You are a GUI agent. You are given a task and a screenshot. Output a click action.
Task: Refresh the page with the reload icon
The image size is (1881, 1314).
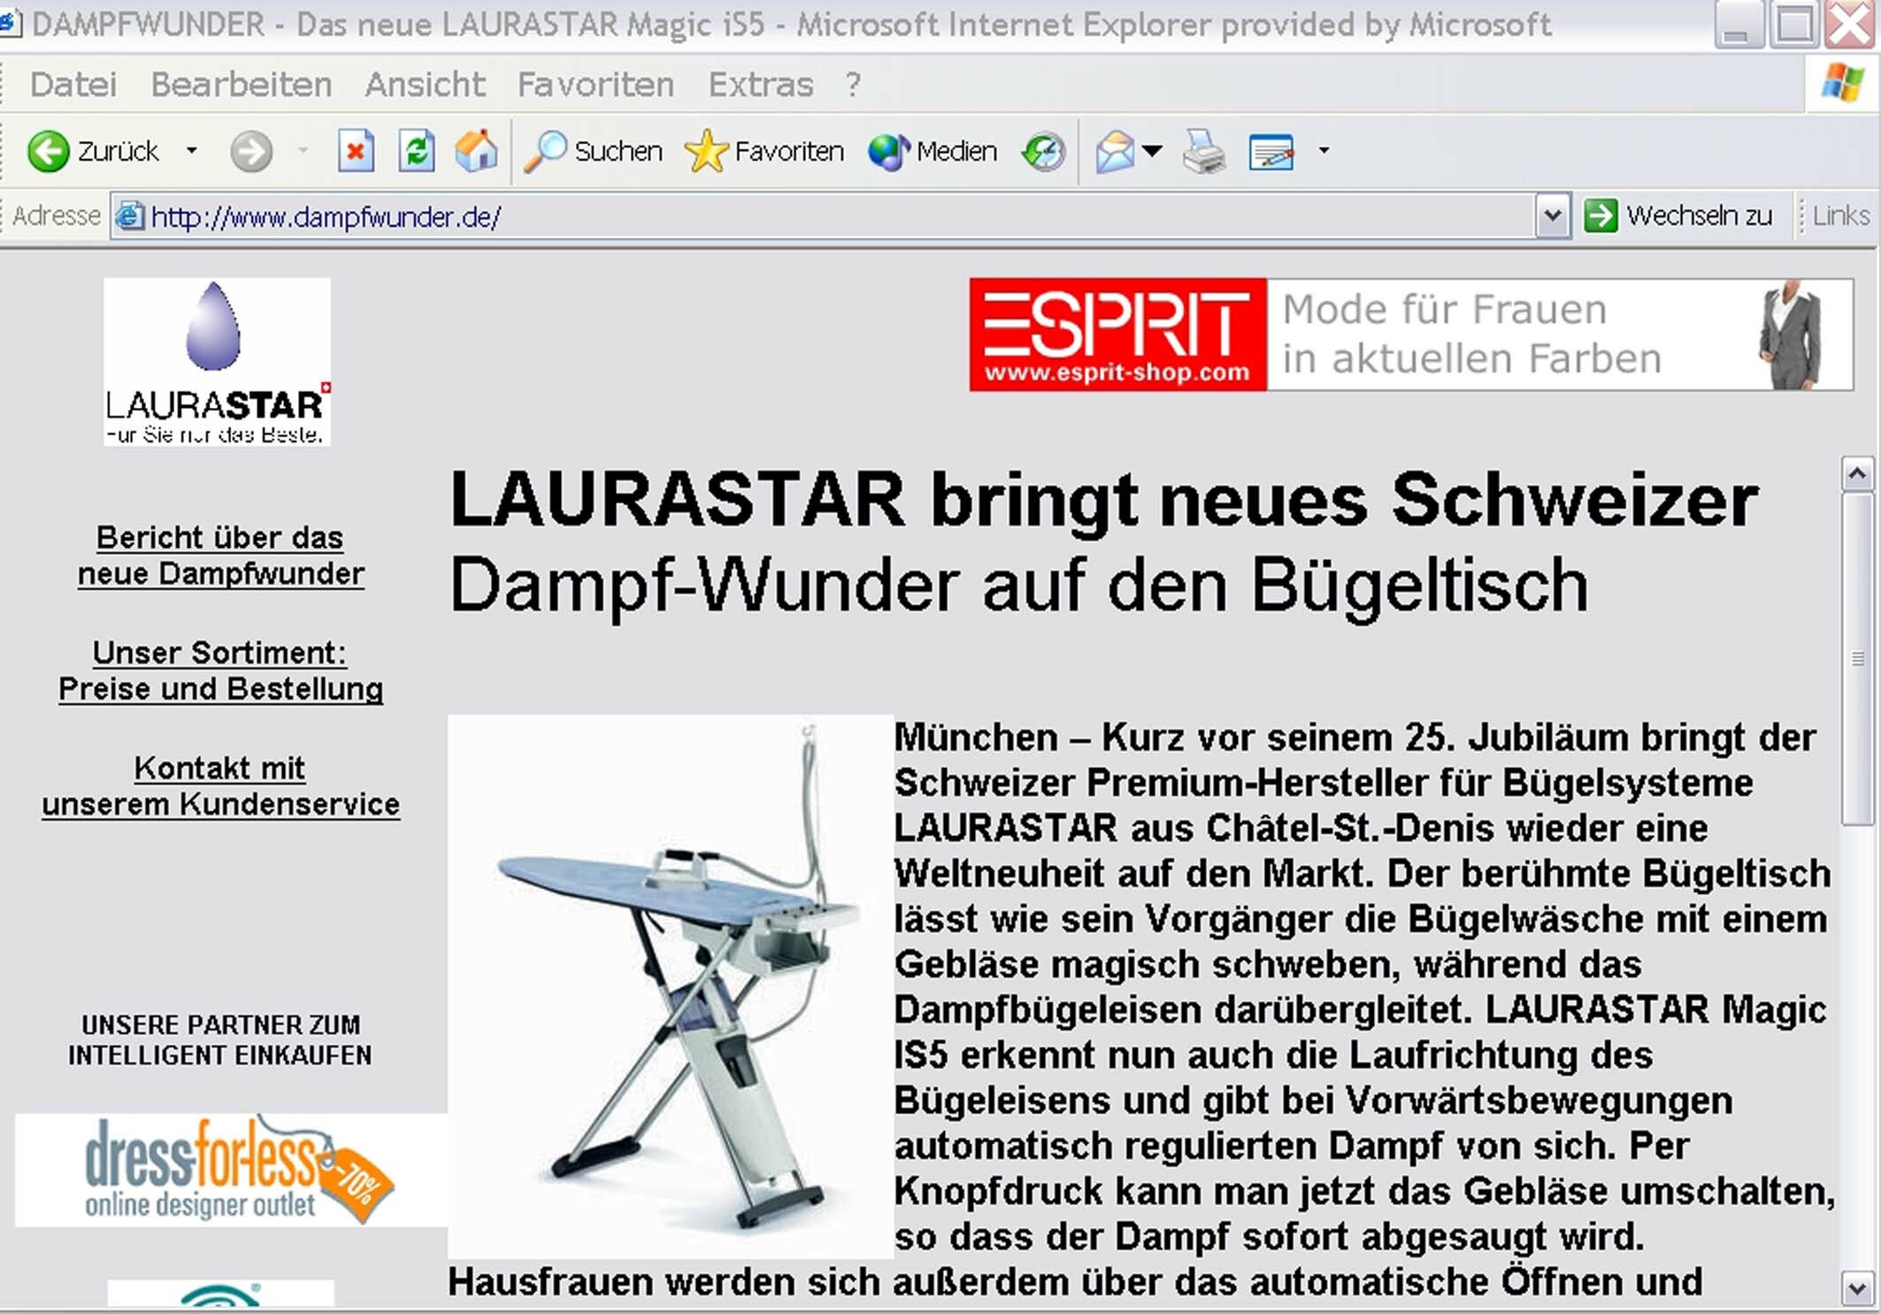click(x=417, y=151)
